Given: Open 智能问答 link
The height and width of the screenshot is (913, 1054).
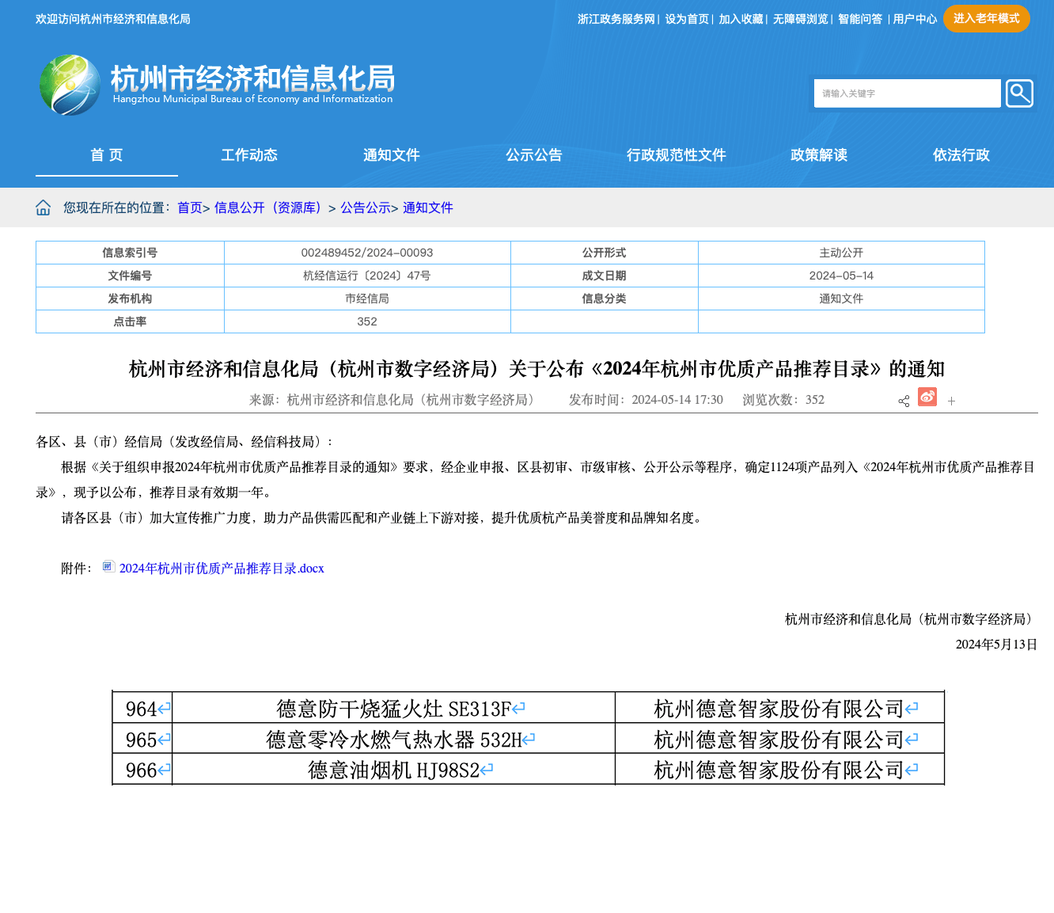Looking at the screenshot, I should tap(860, 19).
